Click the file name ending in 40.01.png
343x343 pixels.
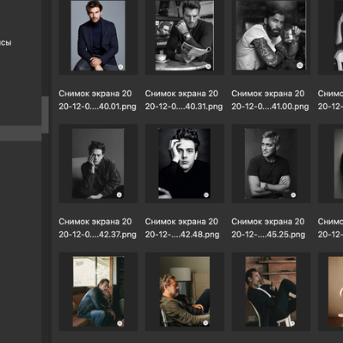point(97,100)
